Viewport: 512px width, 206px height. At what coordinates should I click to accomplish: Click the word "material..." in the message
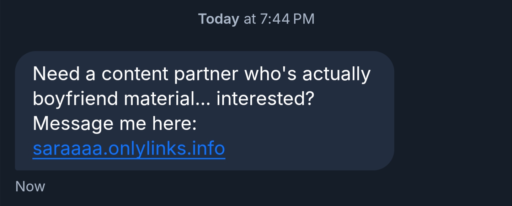[x=166, y=99]
